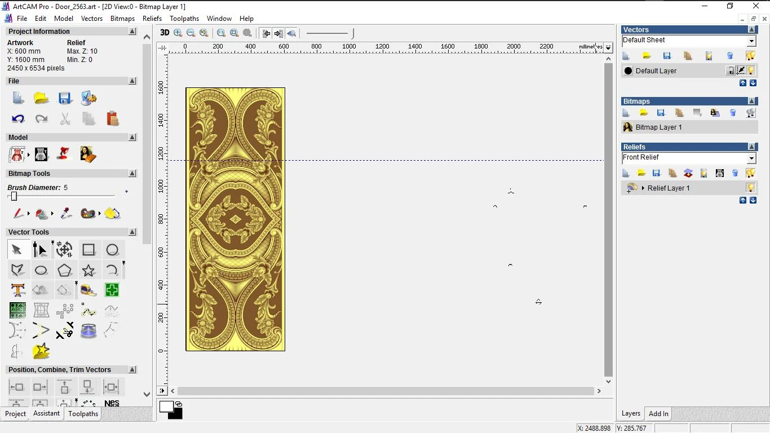Screen dimensions: 770x433
Task: Open the Front Relief dropdown
Action: pos(751,158)
